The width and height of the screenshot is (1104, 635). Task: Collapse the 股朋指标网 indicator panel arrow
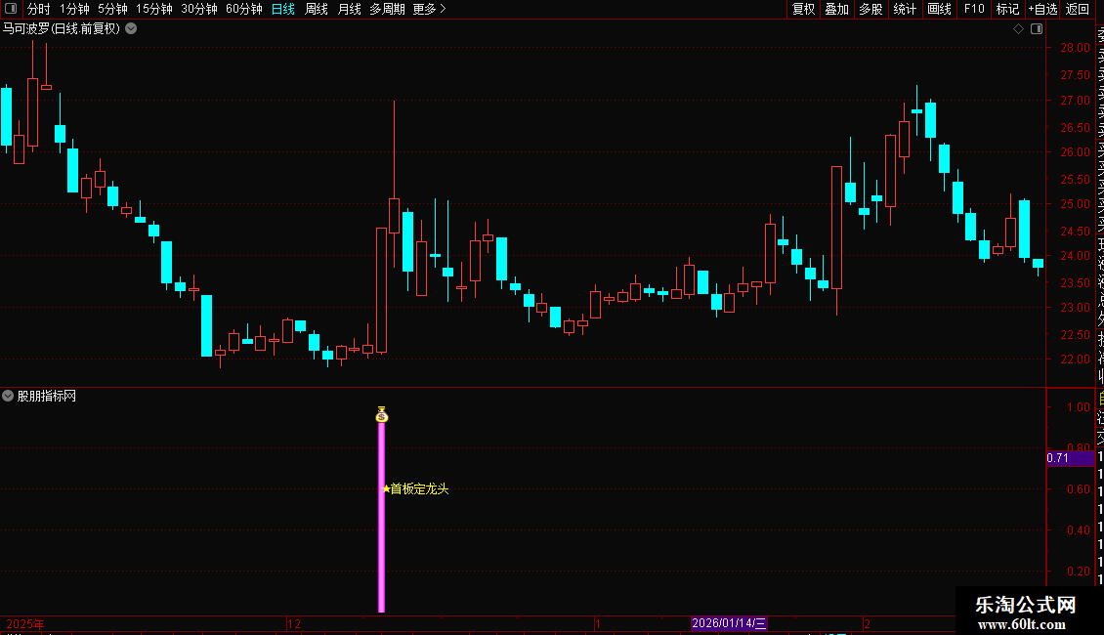click(8, 397)
